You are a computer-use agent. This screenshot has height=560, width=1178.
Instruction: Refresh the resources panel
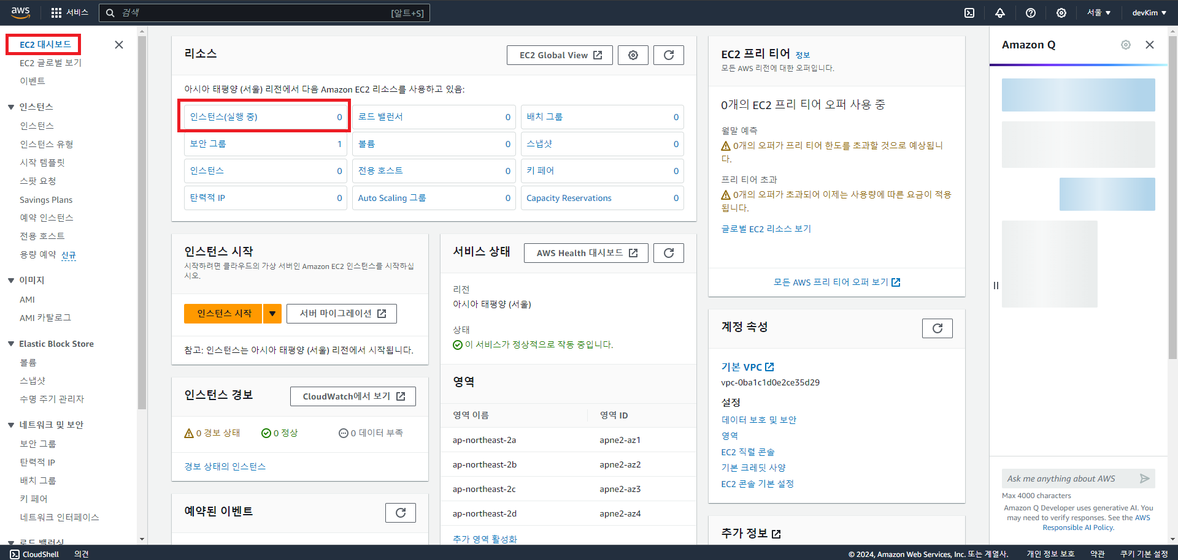click(669, 55)
